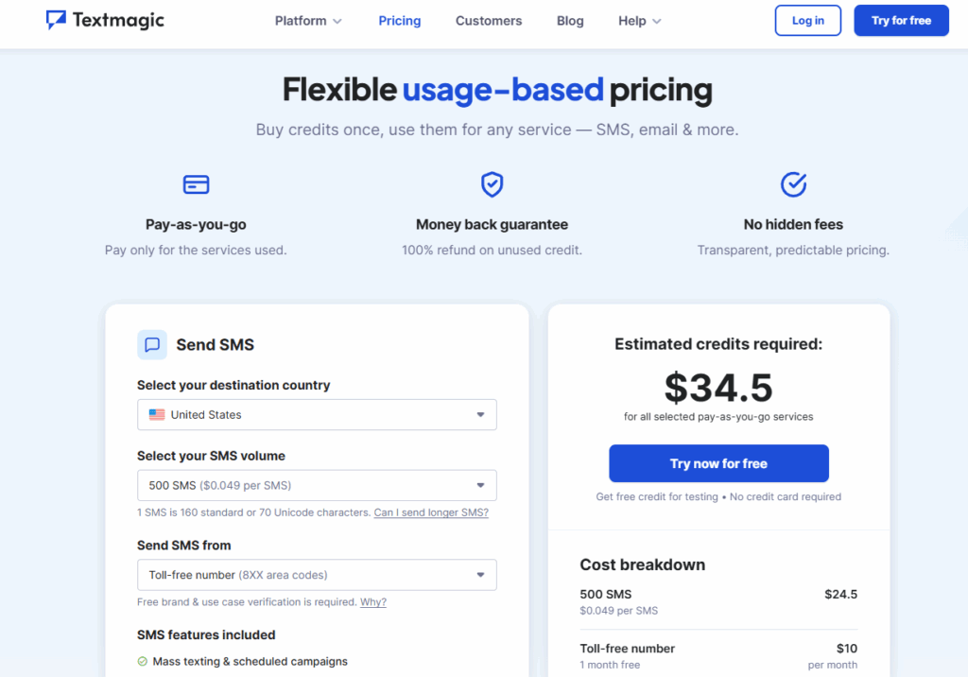Click the Try now for free button
Viewport: 968px width, 677px height.
(x=718, y=463)
